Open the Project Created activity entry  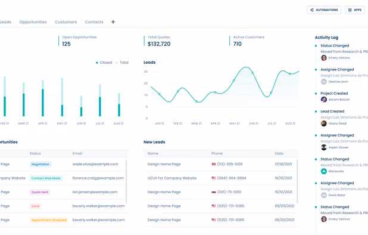click(x=334, y=93)
